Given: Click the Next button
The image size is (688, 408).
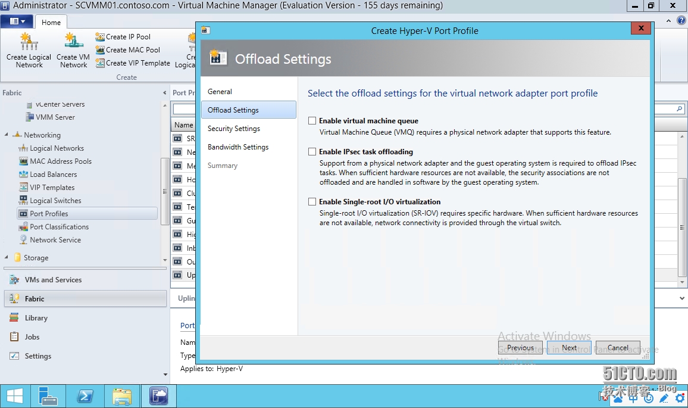Looking at the screenshot, I should (x=569, y=347).
